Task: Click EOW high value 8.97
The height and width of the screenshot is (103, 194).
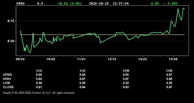Action: click(x=126, y=79)
